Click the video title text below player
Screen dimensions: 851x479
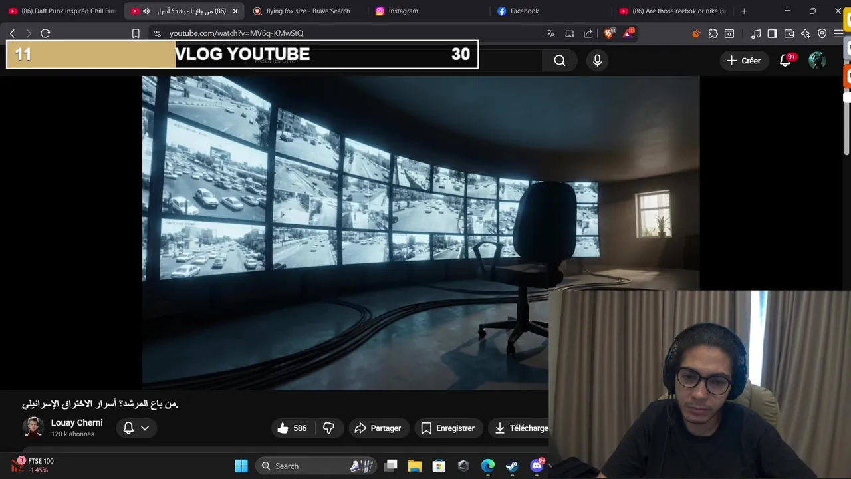click(x=100, y=404)
